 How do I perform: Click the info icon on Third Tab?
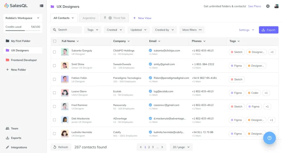point(110,18)
